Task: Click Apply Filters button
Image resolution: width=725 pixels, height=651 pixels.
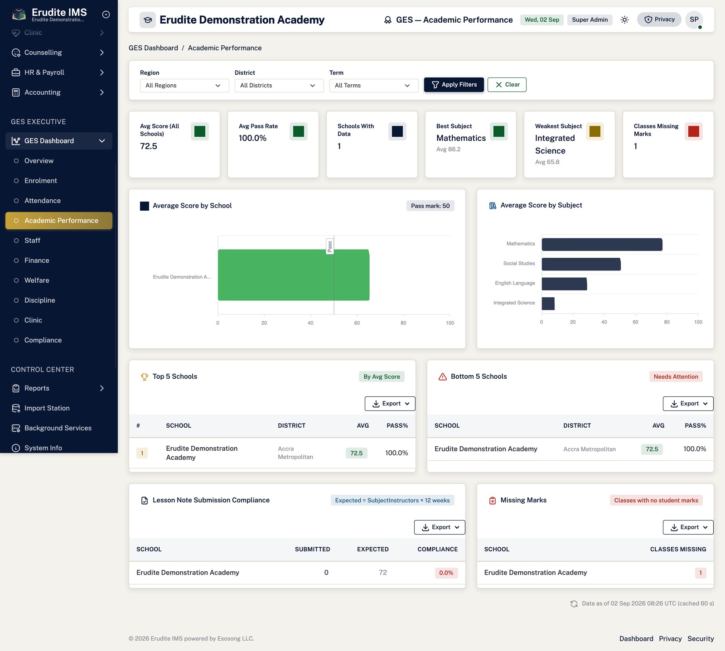Action: [454, 85]
